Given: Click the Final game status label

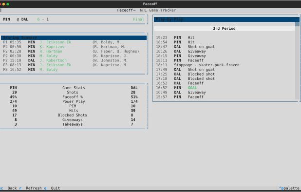Looking at the screenshot, I should [x=138, y=19].
